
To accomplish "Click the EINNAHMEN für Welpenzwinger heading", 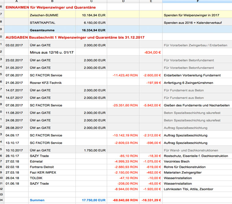I will coord(51,7).
